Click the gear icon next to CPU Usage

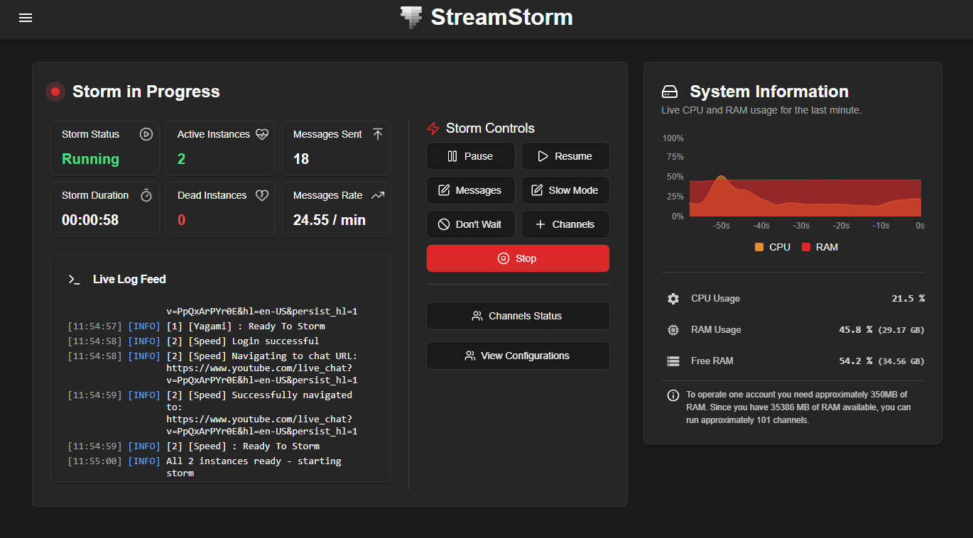673,299
